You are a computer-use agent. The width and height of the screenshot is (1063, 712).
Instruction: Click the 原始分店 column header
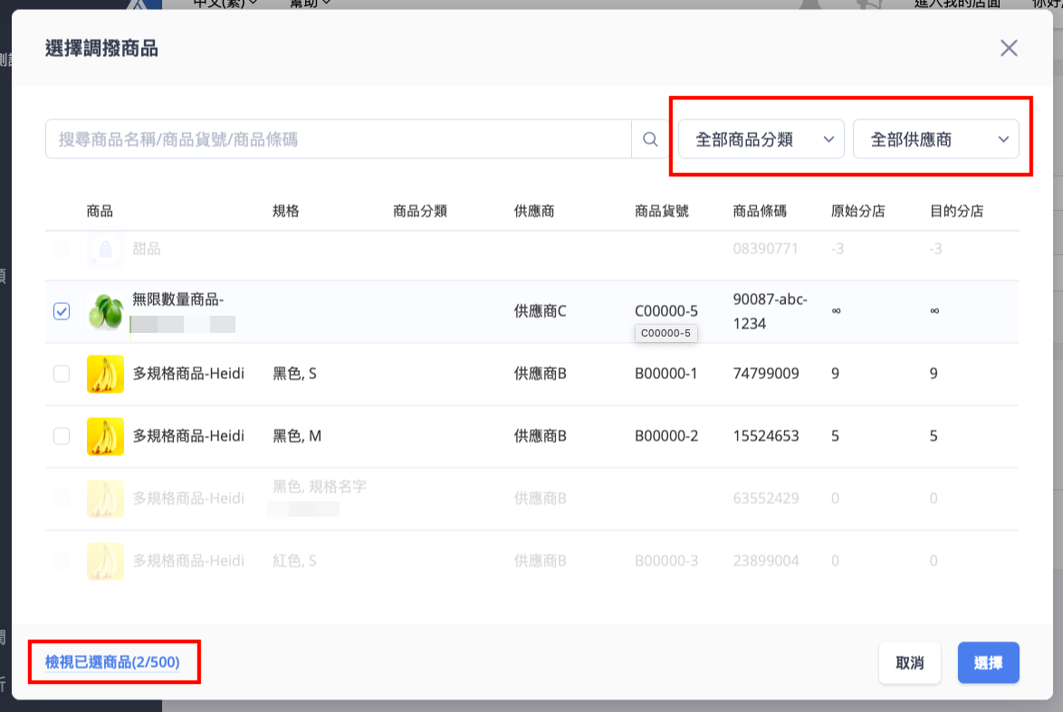pos(858,212)
